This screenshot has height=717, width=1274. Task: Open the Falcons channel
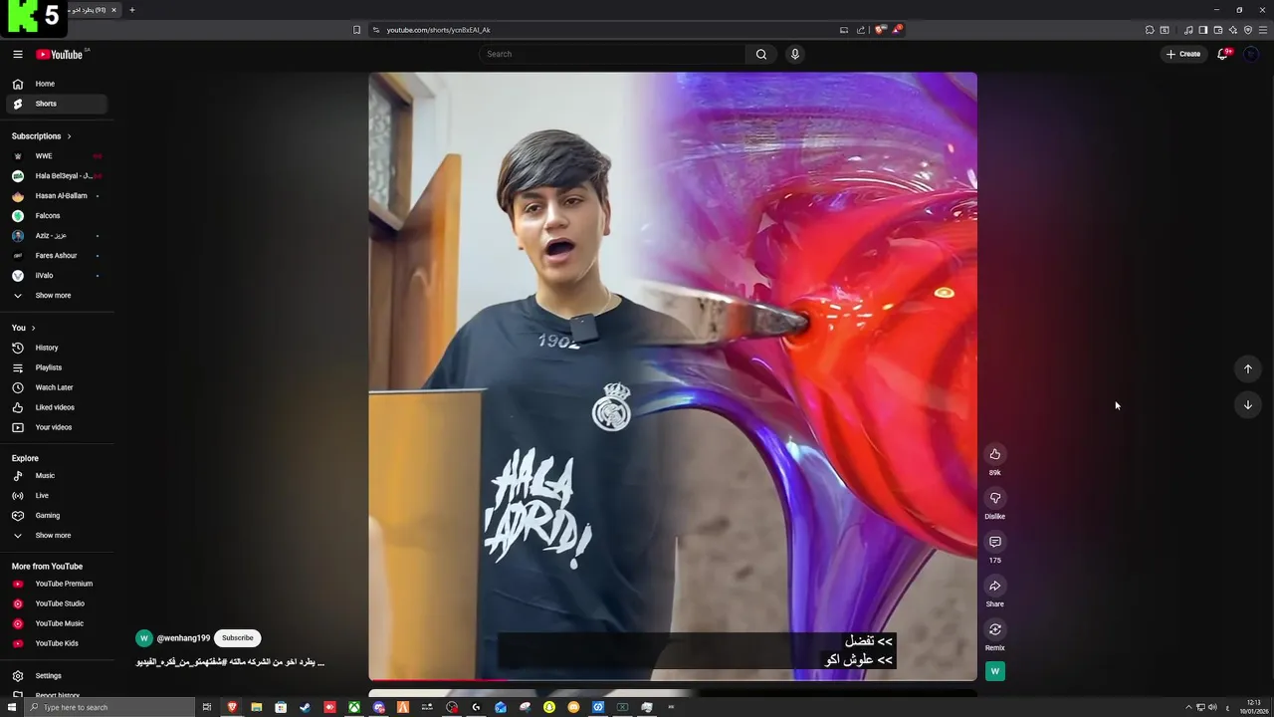point(57,216)
